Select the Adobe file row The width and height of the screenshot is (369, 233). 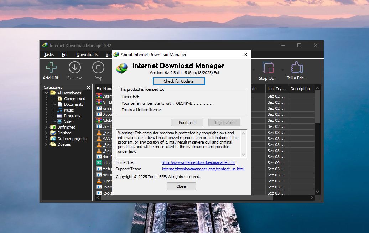pos(104,120)
